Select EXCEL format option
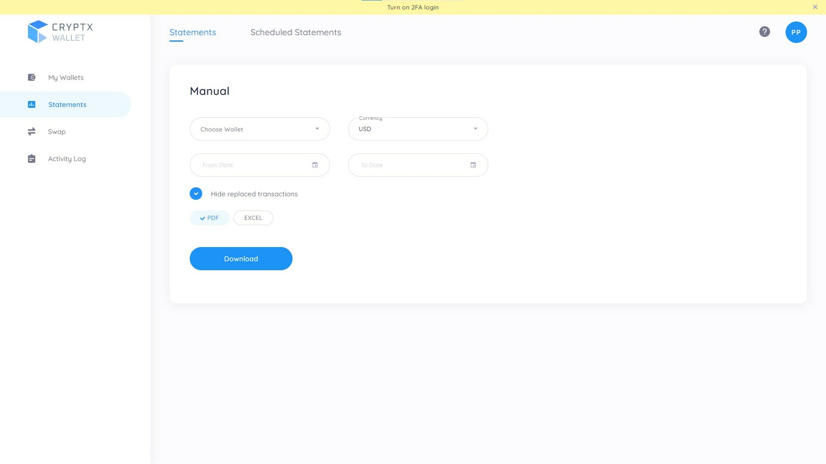This screenshot has height=464, width=826. tap(253, 217)
